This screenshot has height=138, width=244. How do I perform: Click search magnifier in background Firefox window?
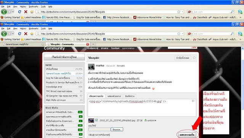(x=232, y=12)
